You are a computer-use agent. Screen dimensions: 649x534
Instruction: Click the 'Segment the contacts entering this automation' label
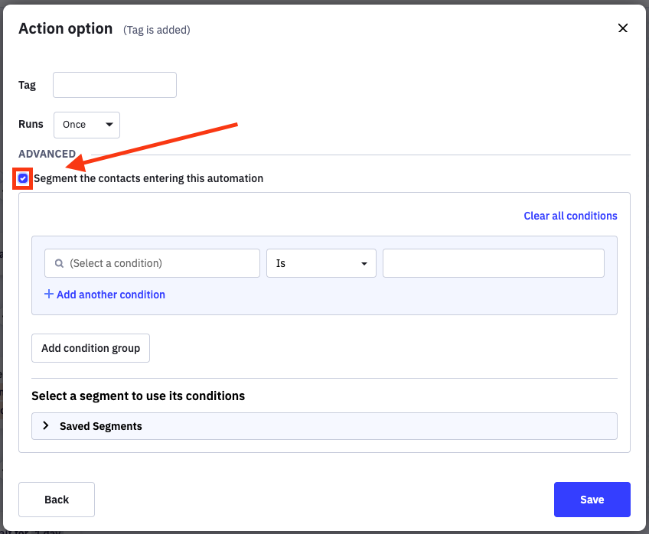coord(148,178)
